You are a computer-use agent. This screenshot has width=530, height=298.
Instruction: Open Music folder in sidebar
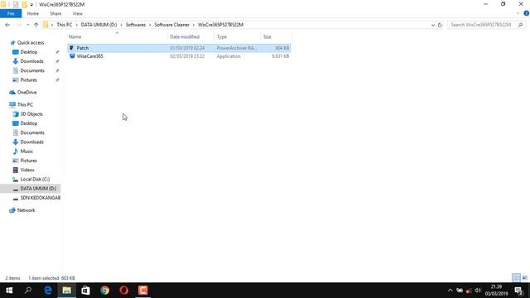[x=26, y=151]
